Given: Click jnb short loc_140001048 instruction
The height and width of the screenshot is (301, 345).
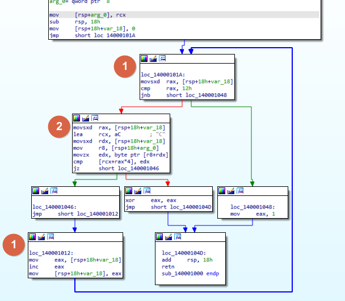Looking at the screenshot, I should [184, 95].
